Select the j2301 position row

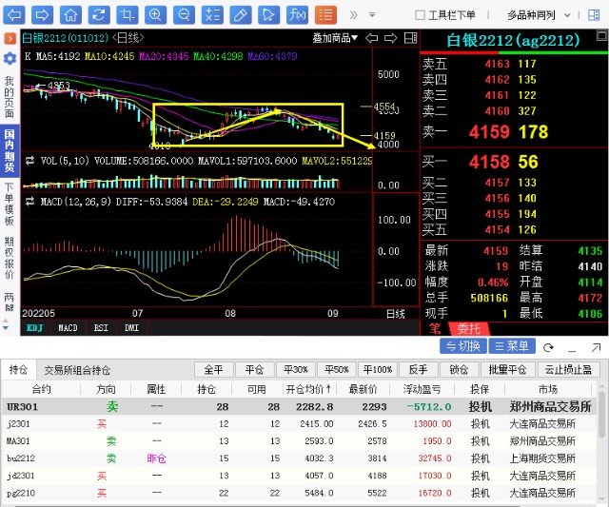(x=299, y=424)
